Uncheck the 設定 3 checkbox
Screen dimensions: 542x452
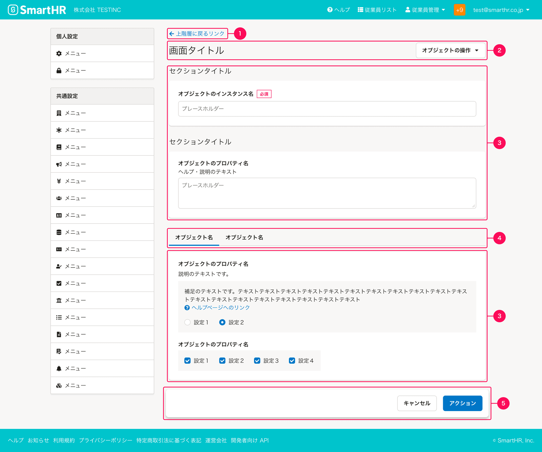click(x=257, y=361)
